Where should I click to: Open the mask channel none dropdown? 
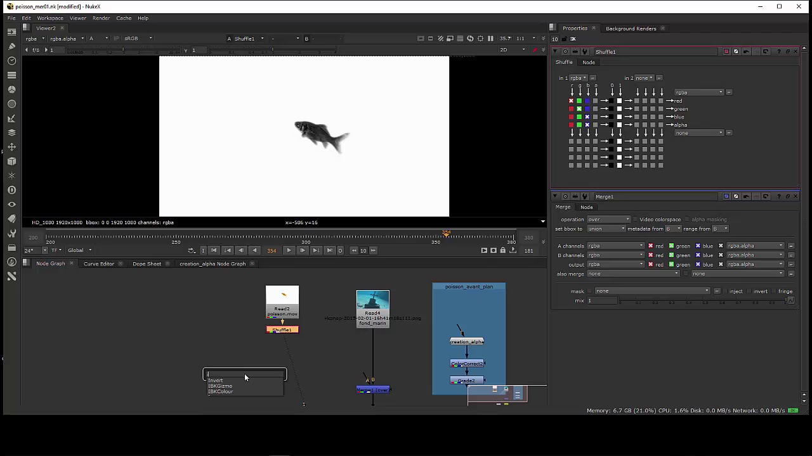pyautogui.click(x=652, y=291)
